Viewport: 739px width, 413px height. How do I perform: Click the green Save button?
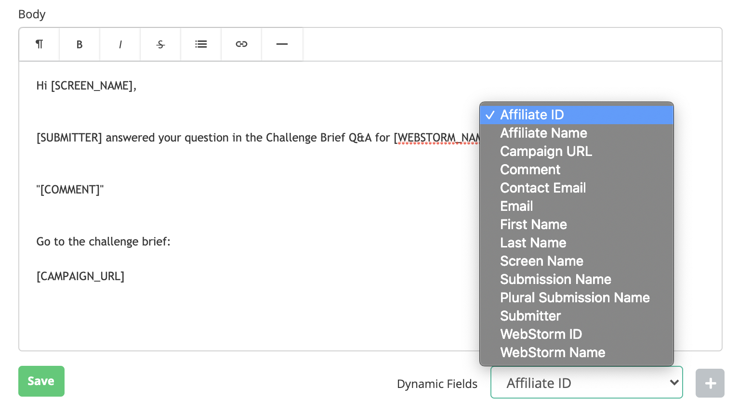[41, 381]
